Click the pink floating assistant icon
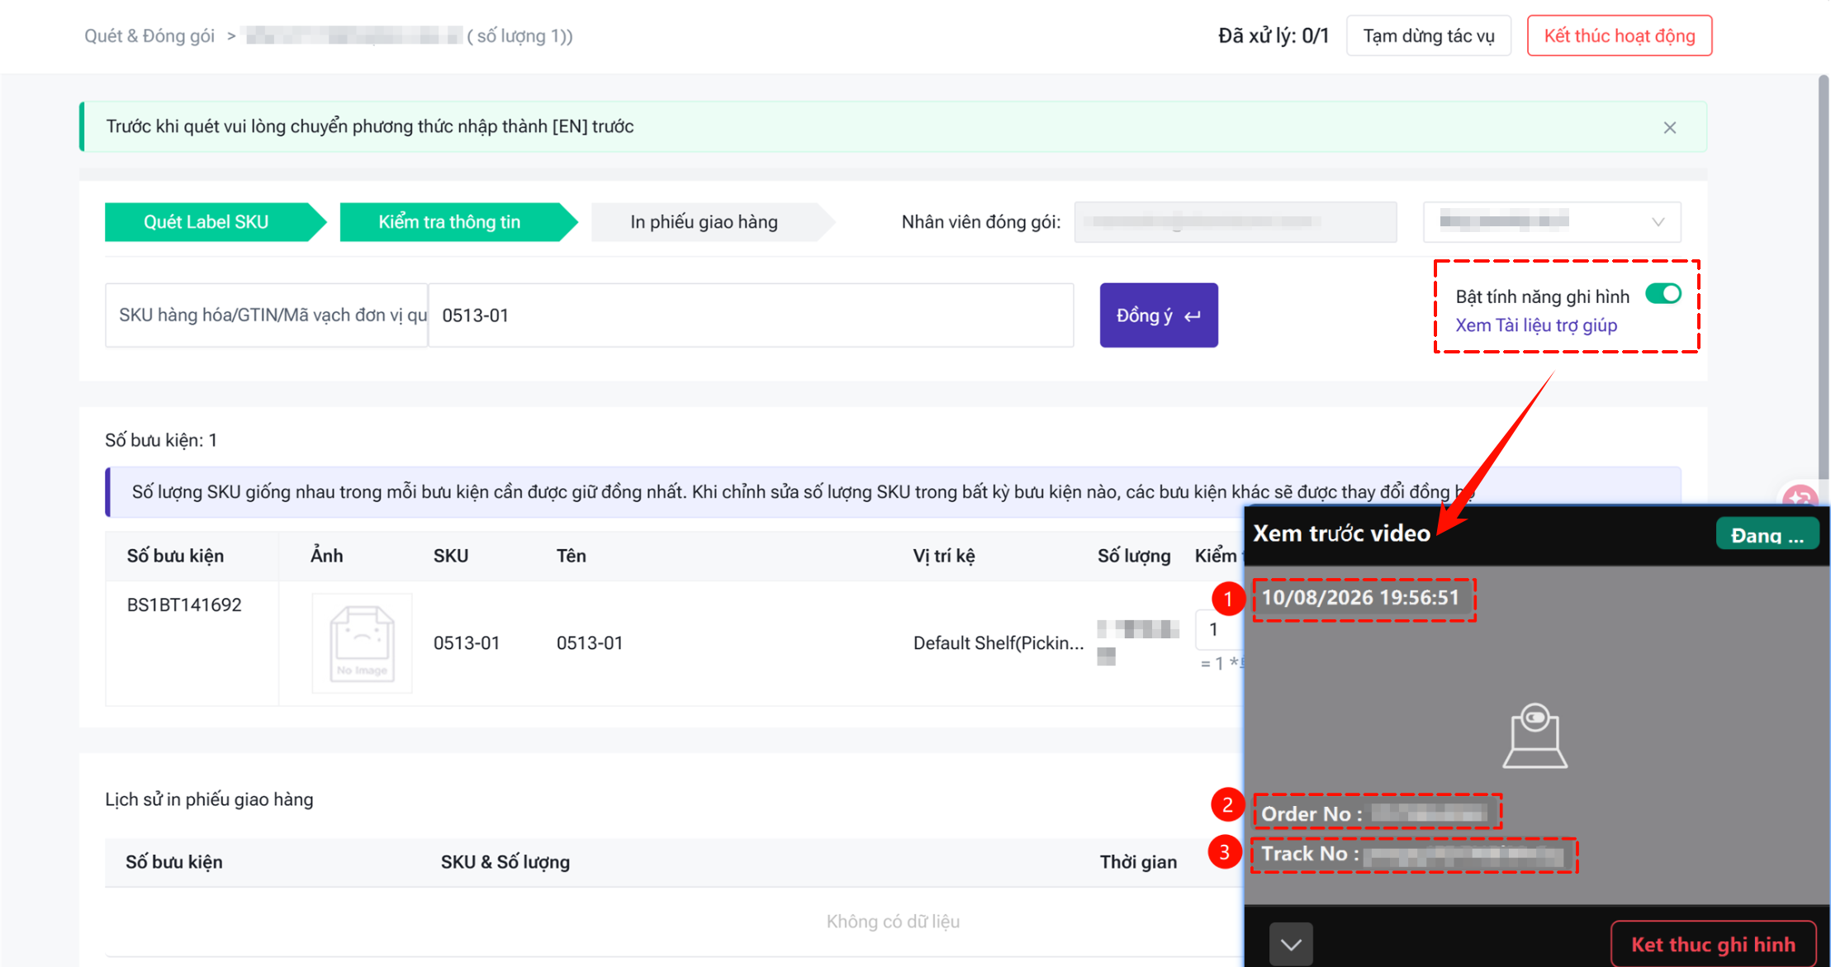 point(1799,496)
